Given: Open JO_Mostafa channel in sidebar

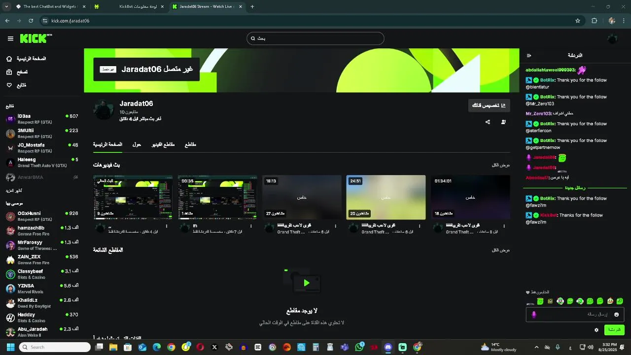Looking at the screenshot, I should click(42, 148).
